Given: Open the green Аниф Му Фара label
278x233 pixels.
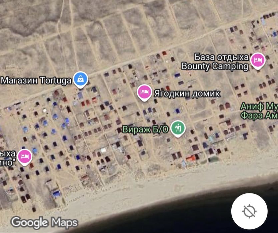Looking at the screenshot, I should [x=259, y=111].
